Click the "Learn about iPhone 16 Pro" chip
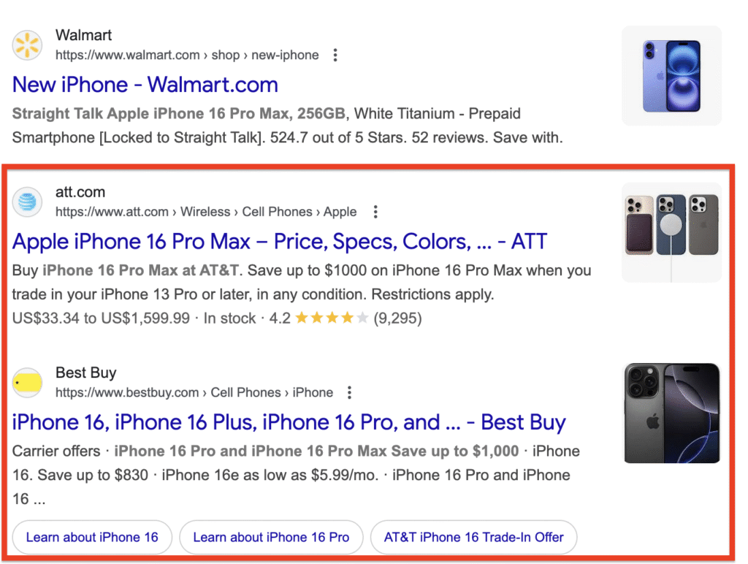Image resolution: width=748 pixels, height=564 pixels. click(271, 537)
